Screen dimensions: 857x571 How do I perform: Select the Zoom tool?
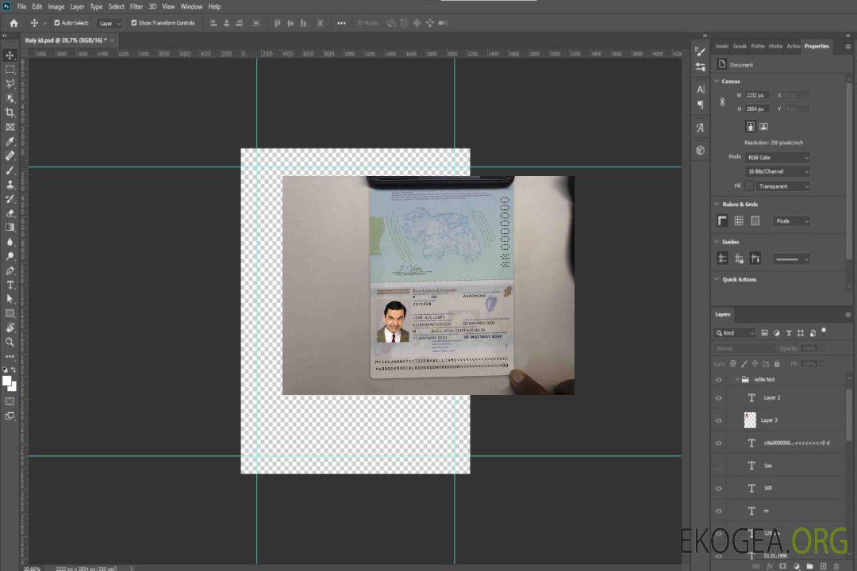click(x=10, y=342)
